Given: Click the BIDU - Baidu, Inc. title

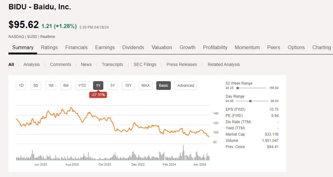Looking at the screenshot, I should pos(40,7).
